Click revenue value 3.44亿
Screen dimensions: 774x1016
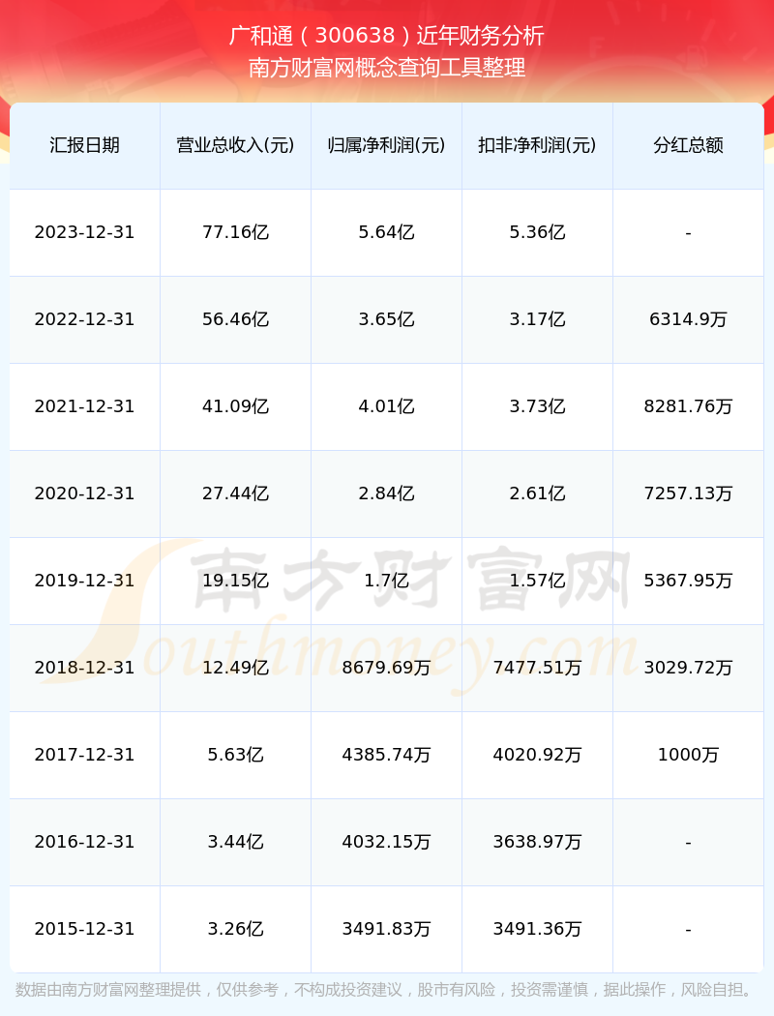click(236, 842)
